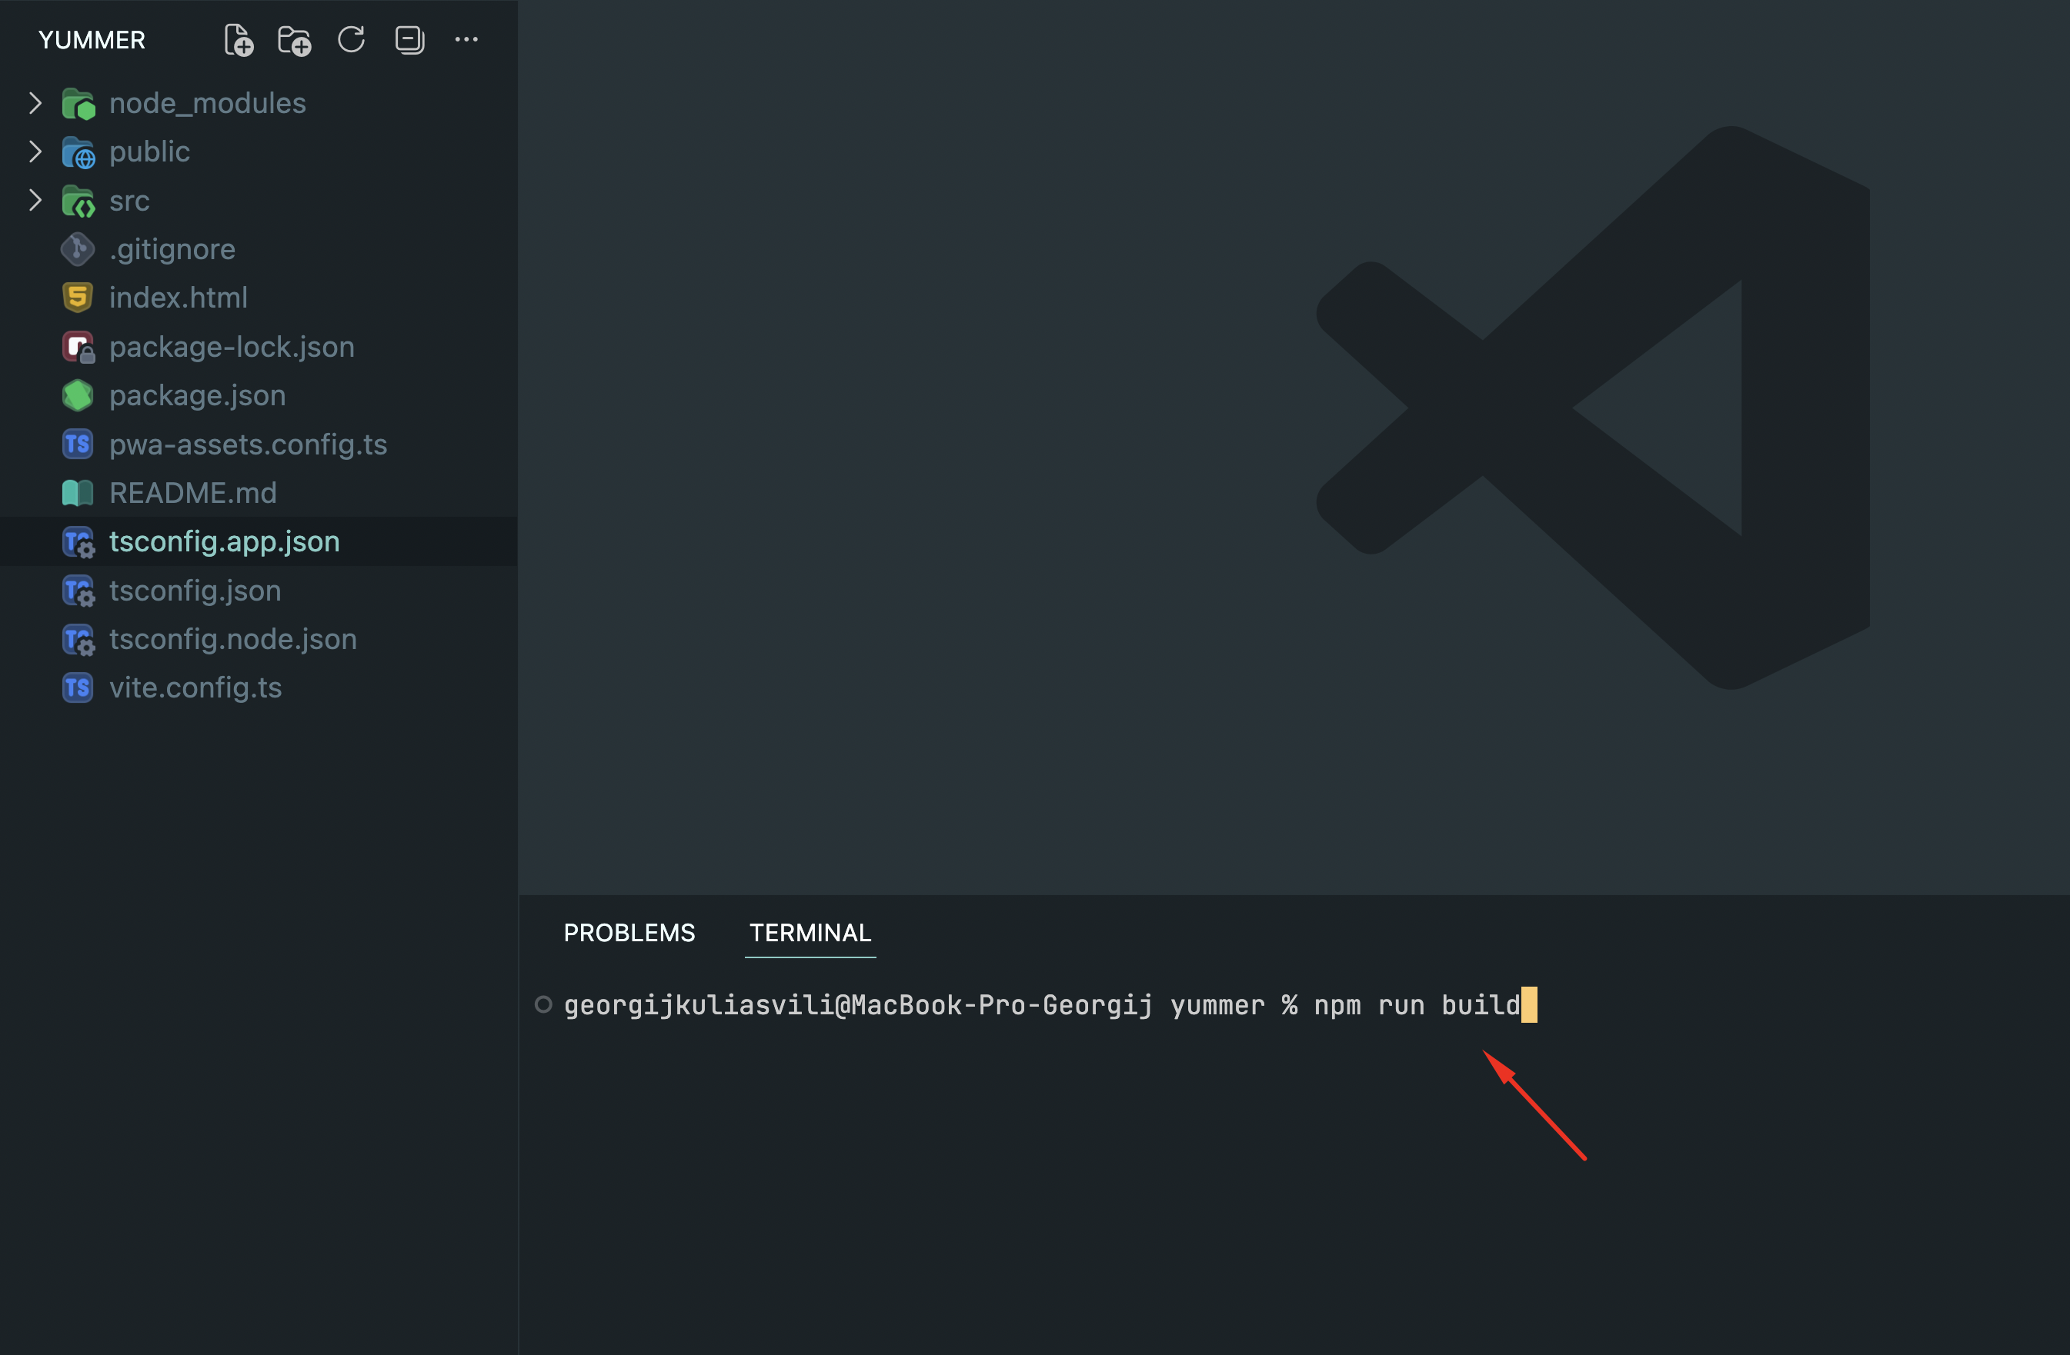
Task: Refresh the Explorer file tree
Action: tap(352, 40)
